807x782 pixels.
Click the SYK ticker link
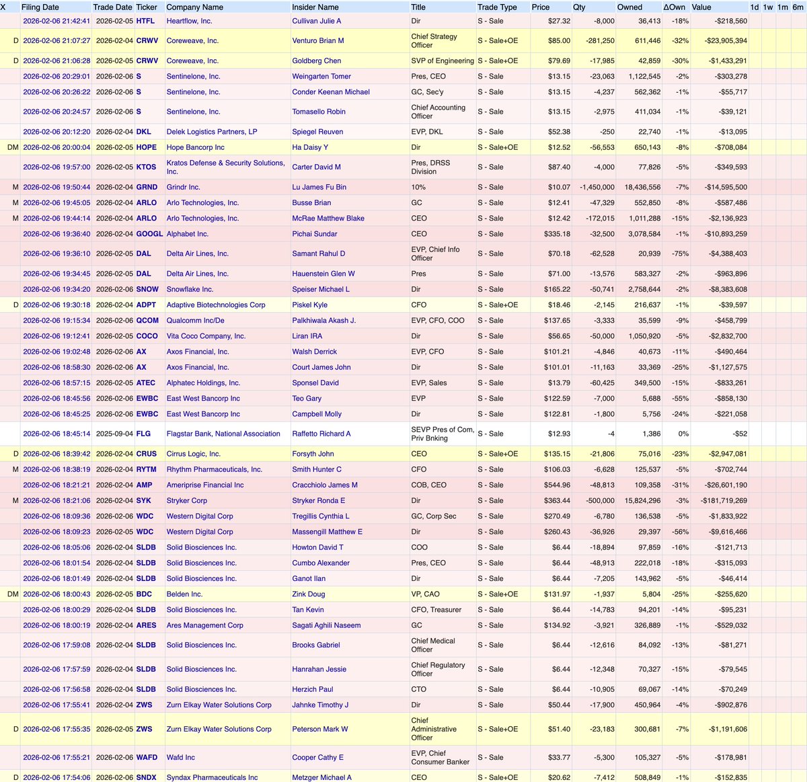tap(145, 500)
